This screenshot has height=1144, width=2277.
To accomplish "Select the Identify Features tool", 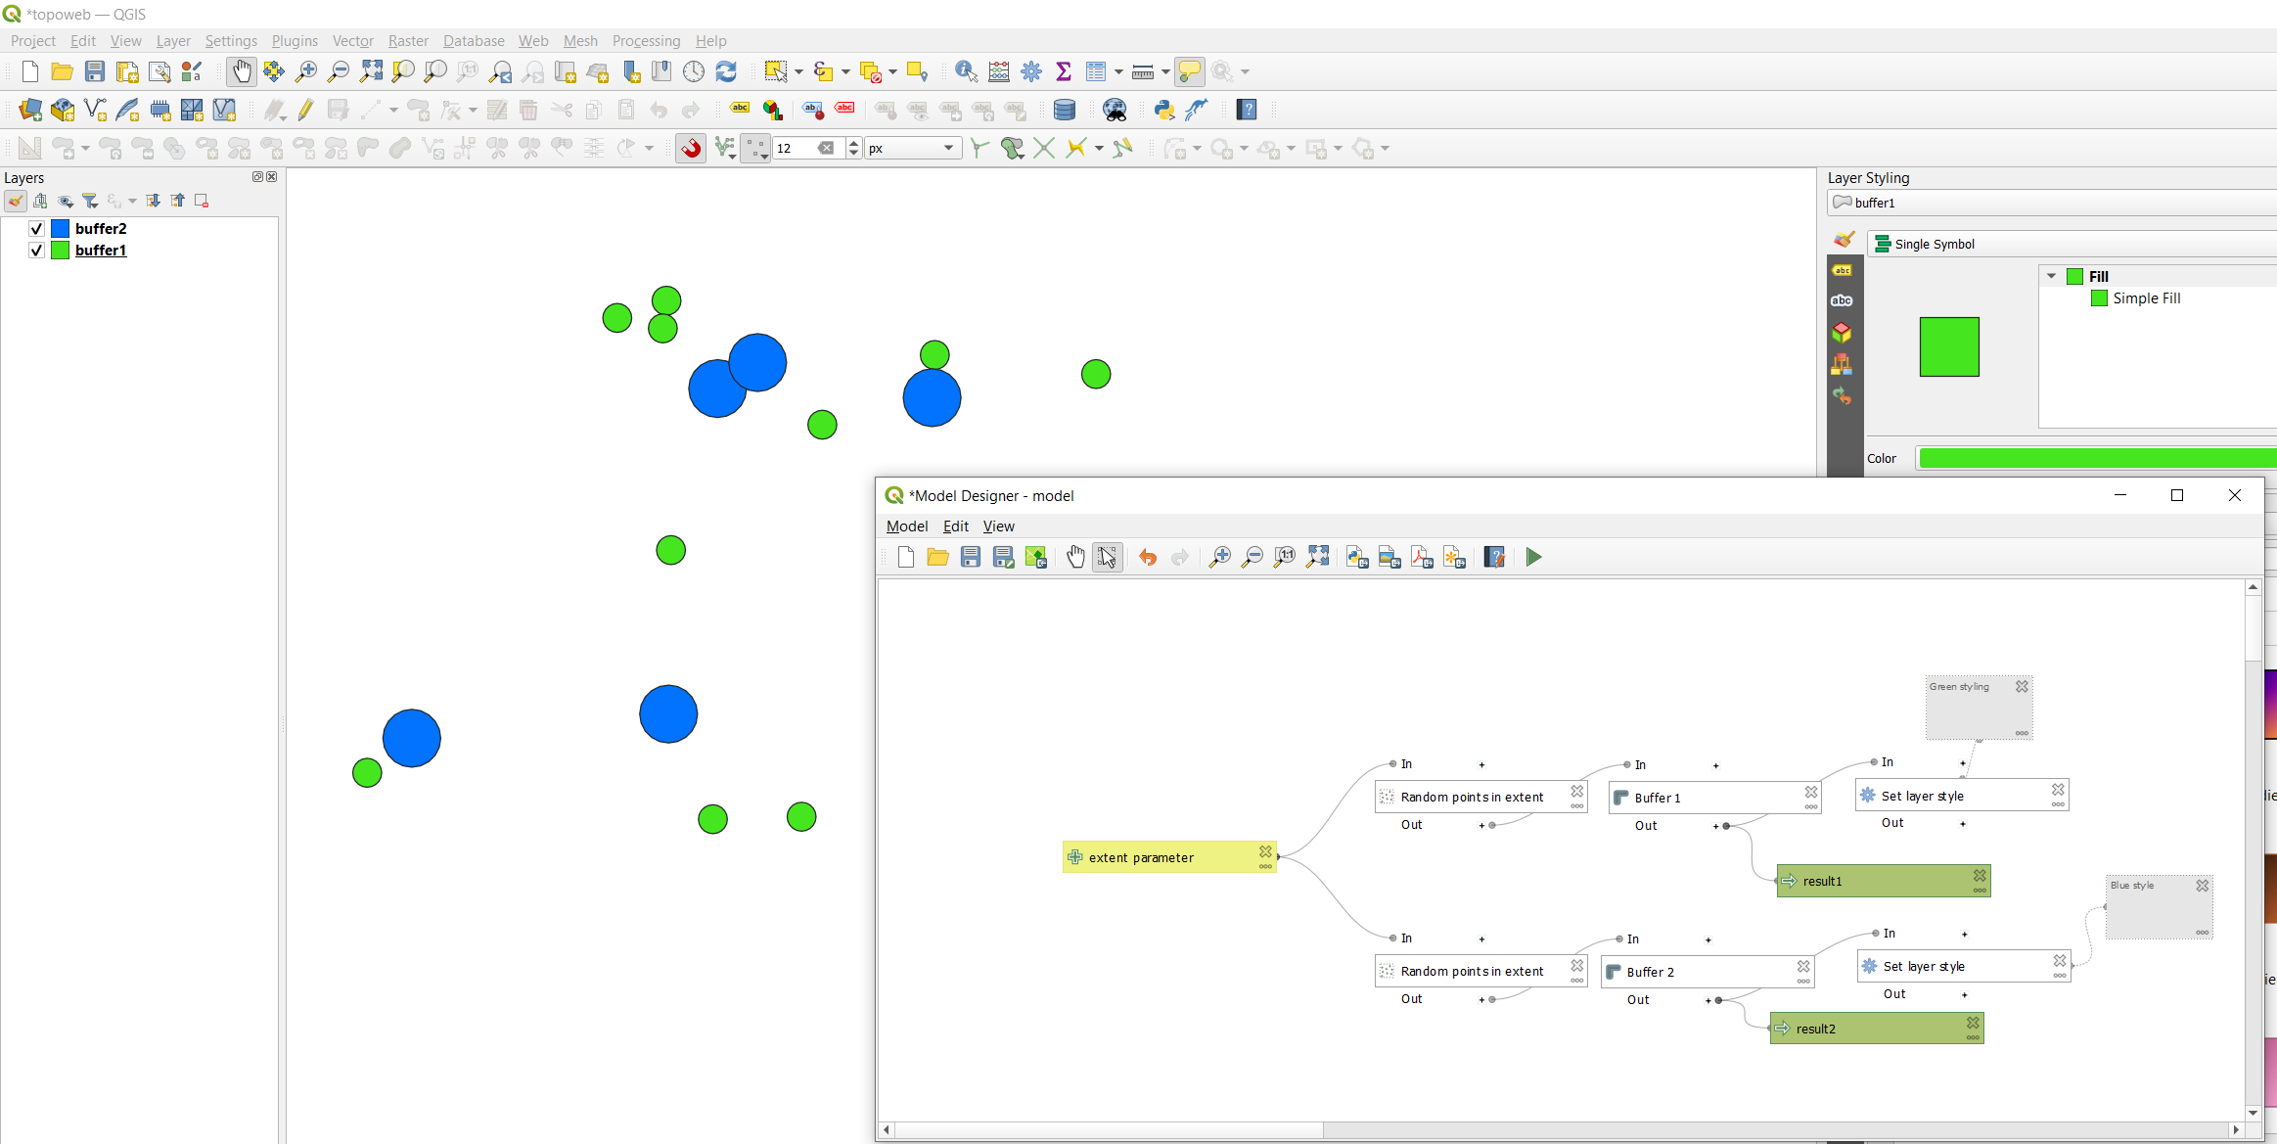I will coord(966,71).
